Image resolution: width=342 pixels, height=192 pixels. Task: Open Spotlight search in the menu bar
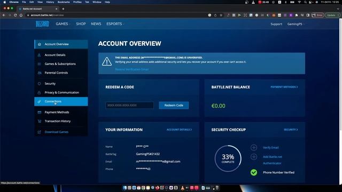point(305,2)
